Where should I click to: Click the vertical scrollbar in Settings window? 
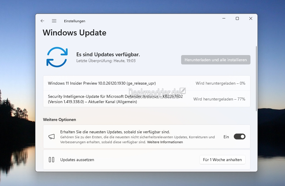pyautogui.click(x=256, y=79)
